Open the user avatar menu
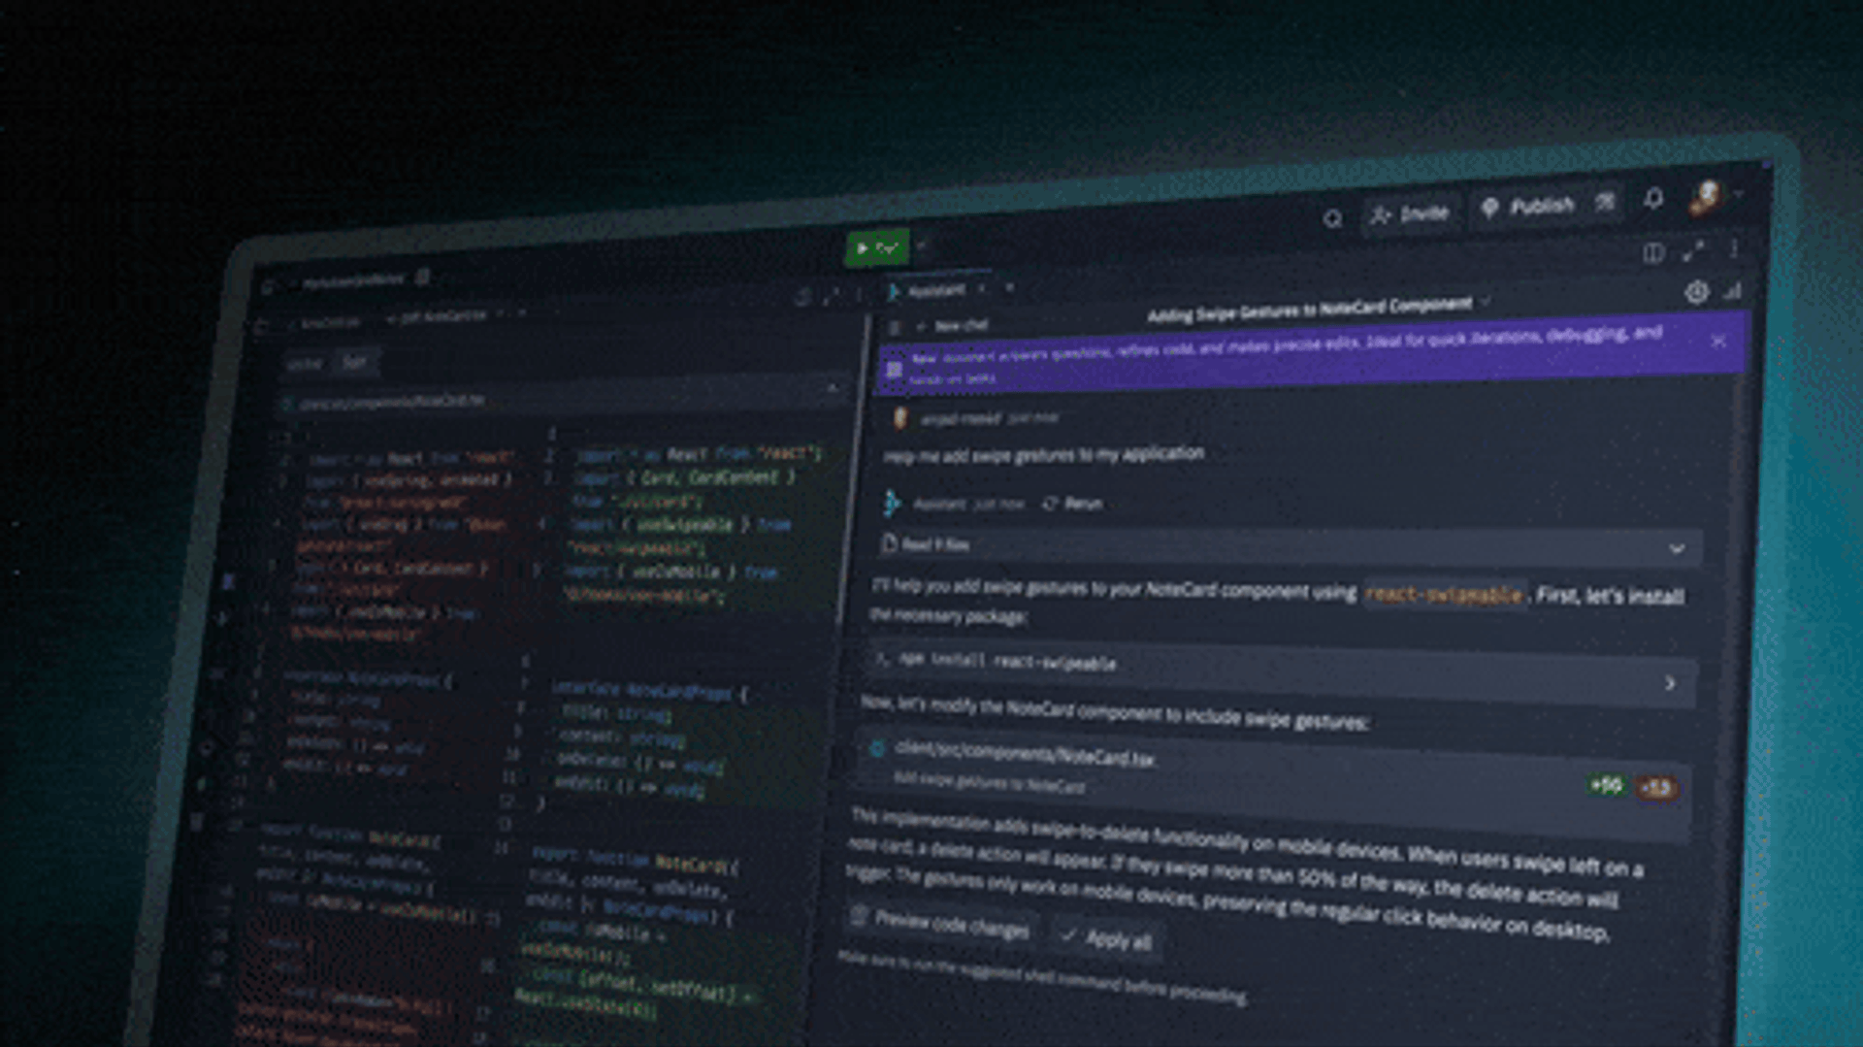 click(1705, 197)
